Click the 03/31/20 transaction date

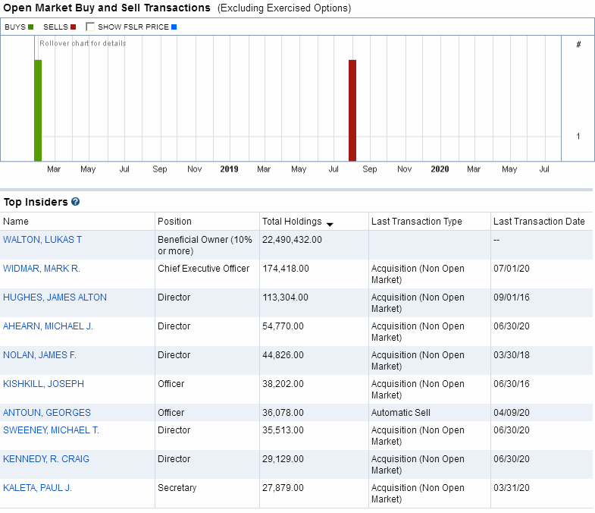click(x=512, y=488)
